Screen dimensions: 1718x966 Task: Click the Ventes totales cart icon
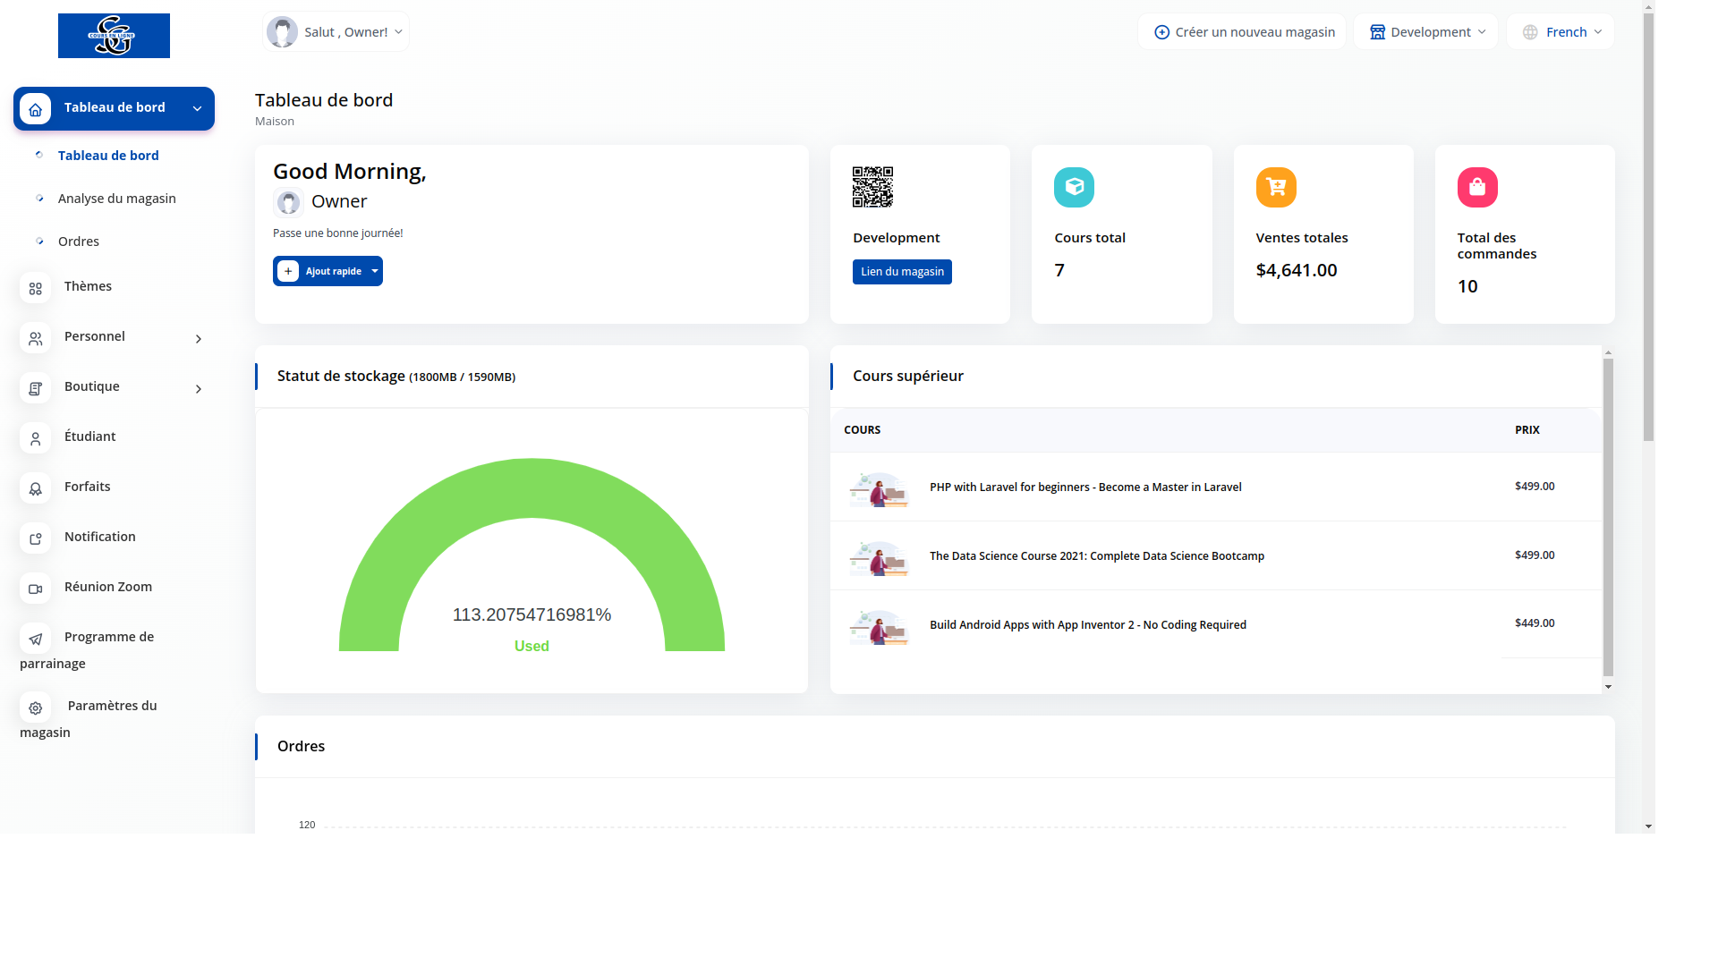click(x=1276, y=187)
